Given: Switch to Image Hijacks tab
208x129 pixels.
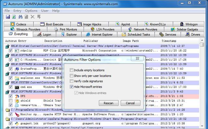Looking at the screenshot, I should click(90, 24).
